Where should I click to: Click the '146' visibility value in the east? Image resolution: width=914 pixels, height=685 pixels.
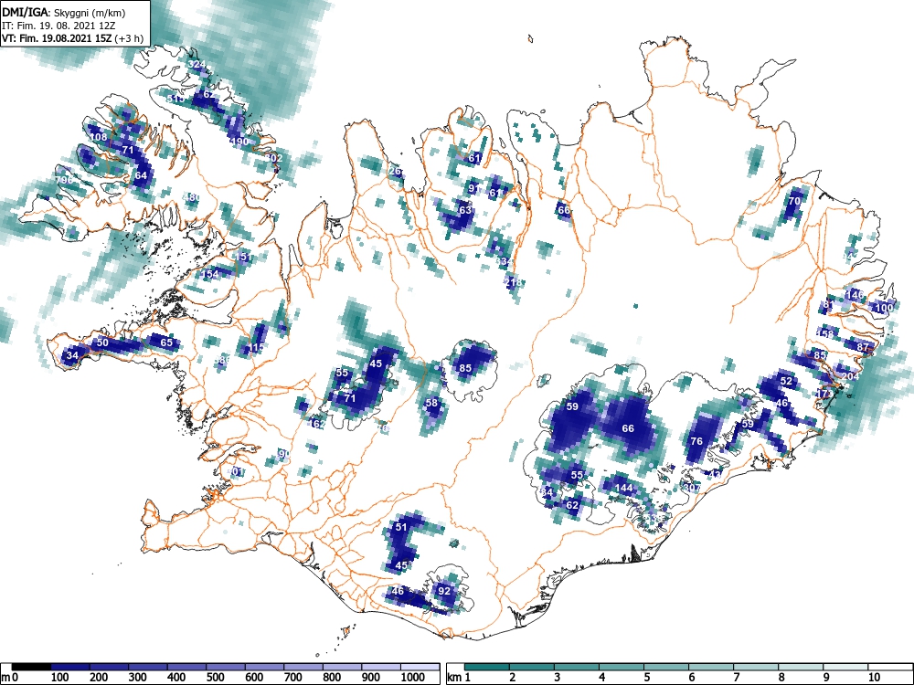[x=855, y=295]
